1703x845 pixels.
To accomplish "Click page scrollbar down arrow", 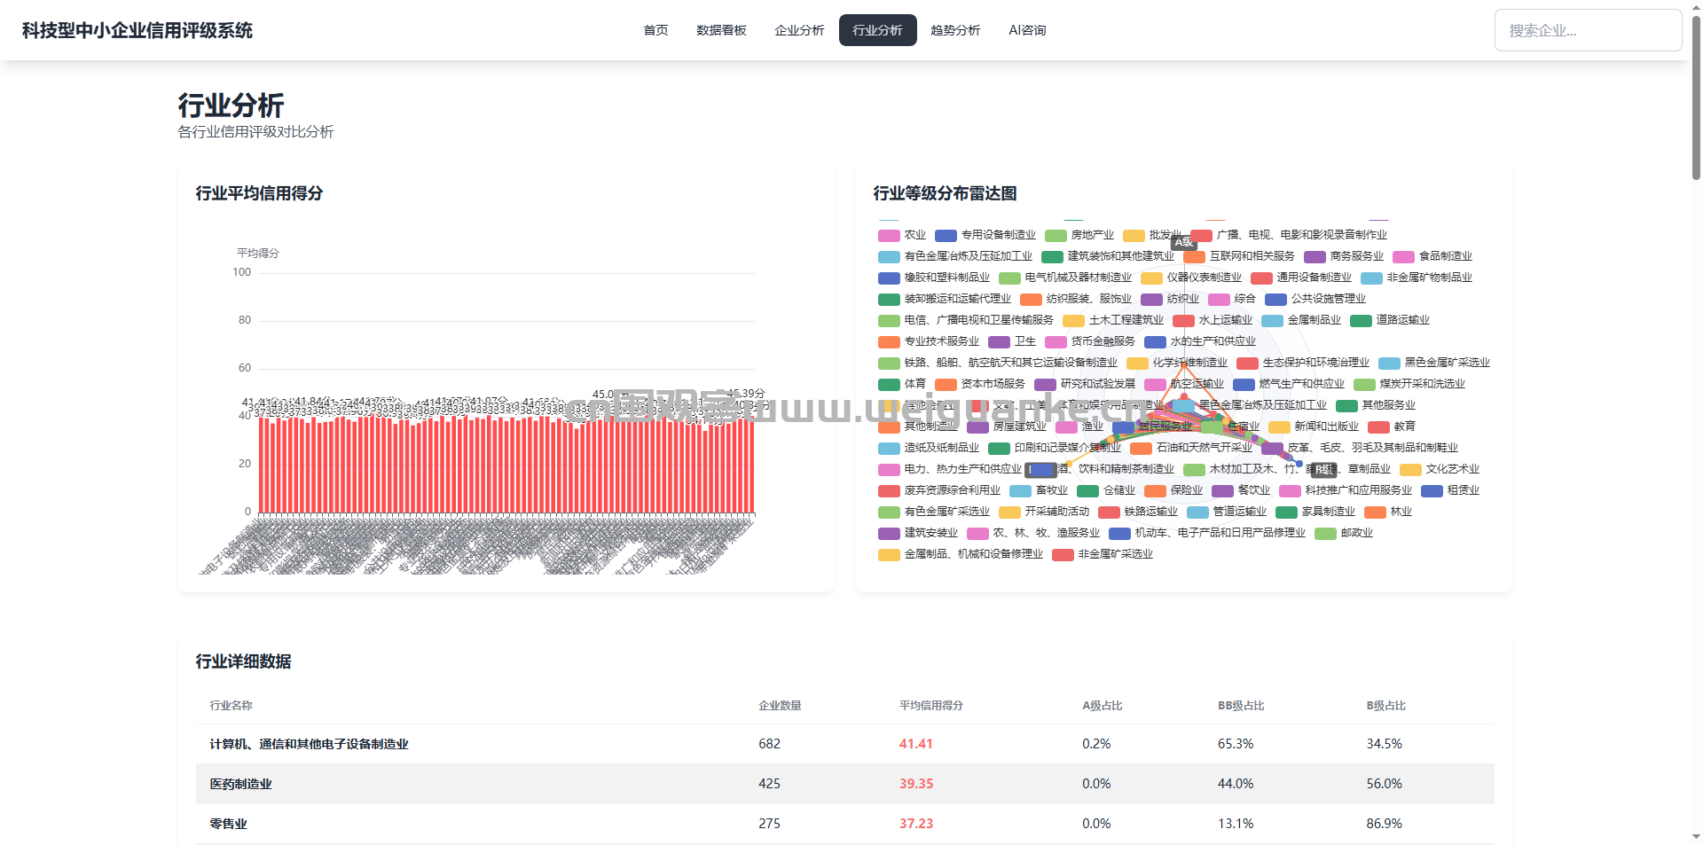I will [1696, 836].
